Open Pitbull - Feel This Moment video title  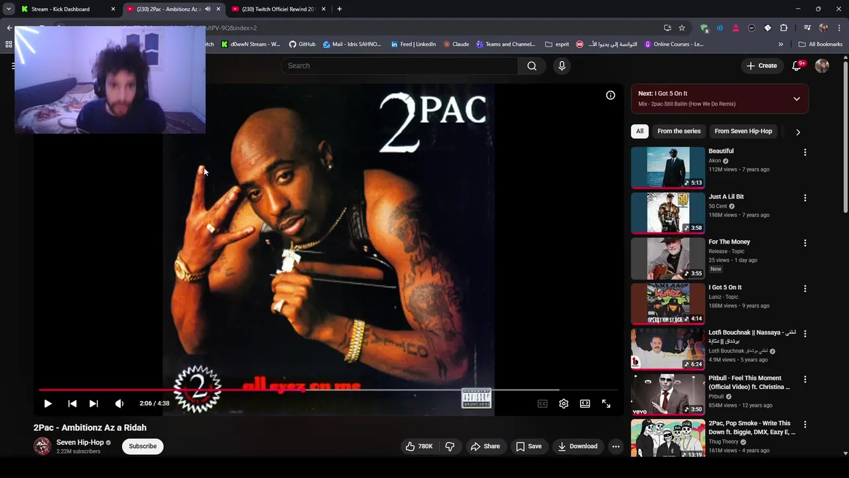tap(749, 382)
